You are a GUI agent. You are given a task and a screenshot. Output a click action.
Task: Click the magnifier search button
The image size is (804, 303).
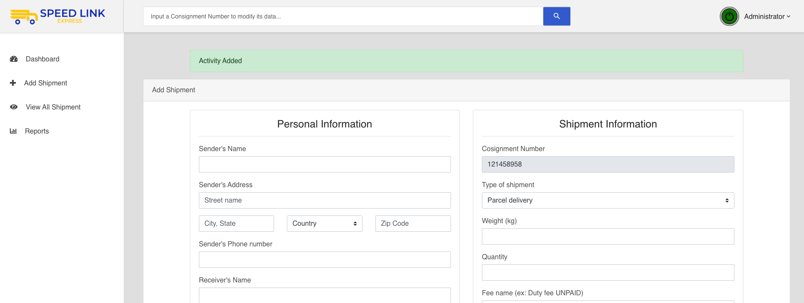pyautogui.click(x=557, y=16)
